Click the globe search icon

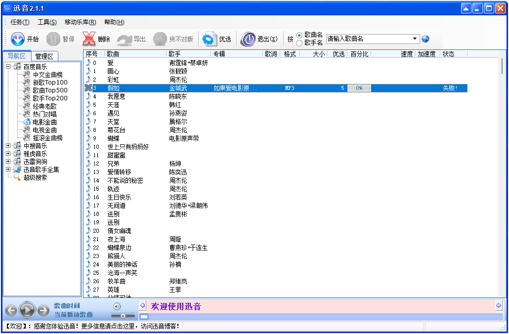[x=425, y=39]
